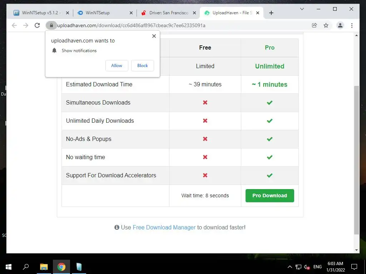This screenshot has height=274, width=366.
Task: Click the info icon beside Use Free Download Manager
Action: 117,227
